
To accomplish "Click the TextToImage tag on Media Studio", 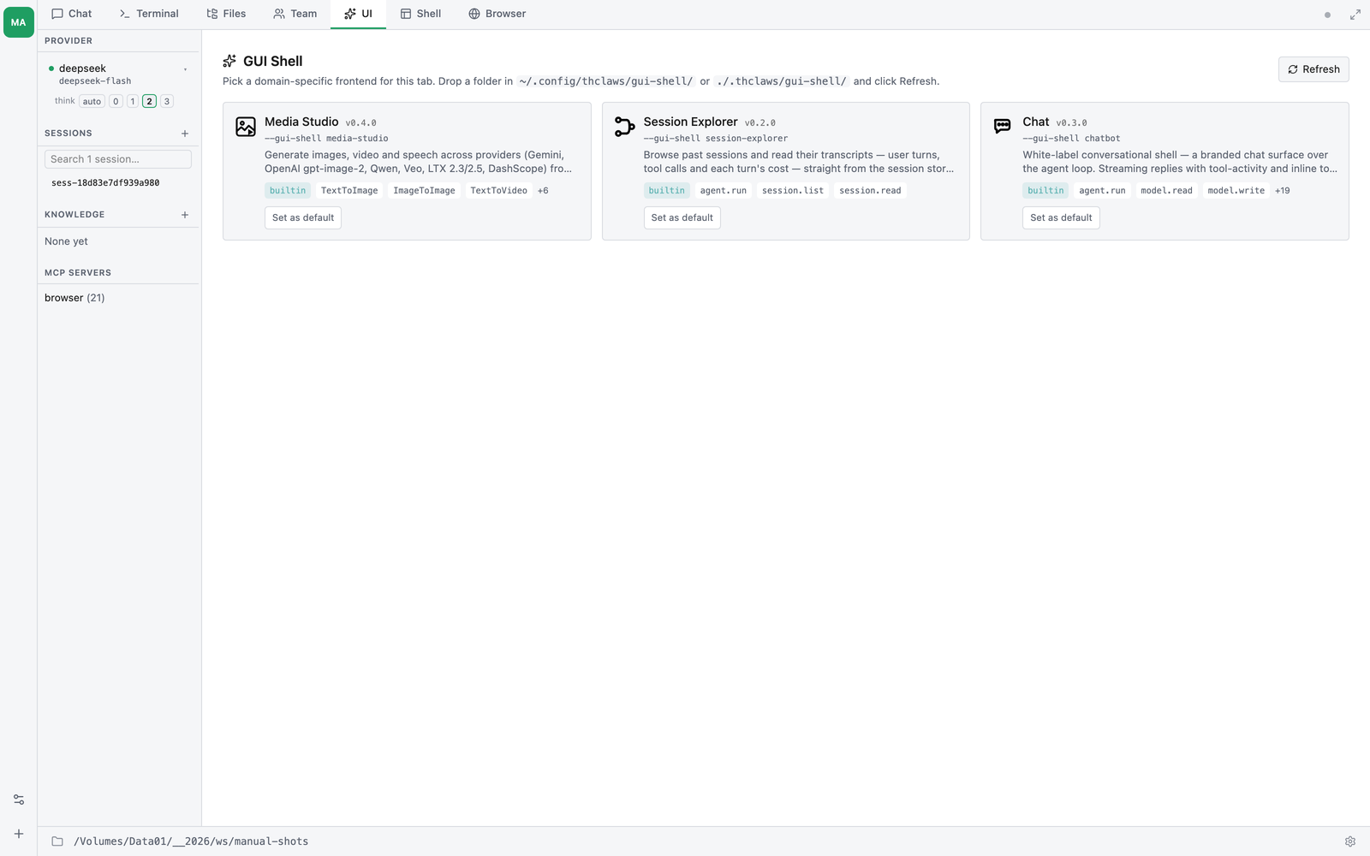I will 349,191.
